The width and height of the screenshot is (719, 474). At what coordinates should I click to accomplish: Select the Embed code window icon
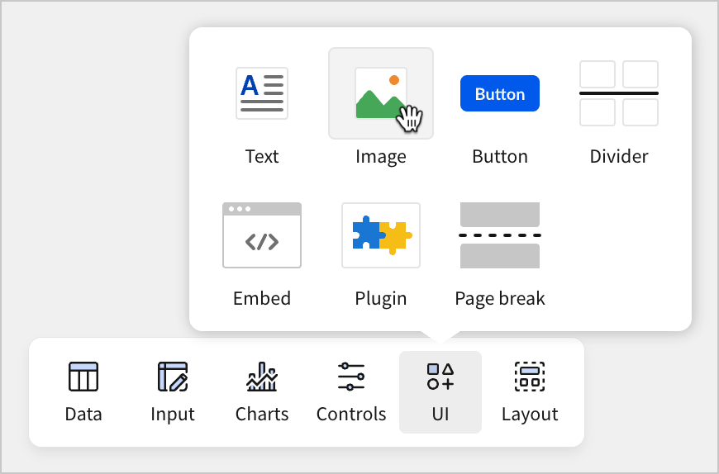pos(262,235)
